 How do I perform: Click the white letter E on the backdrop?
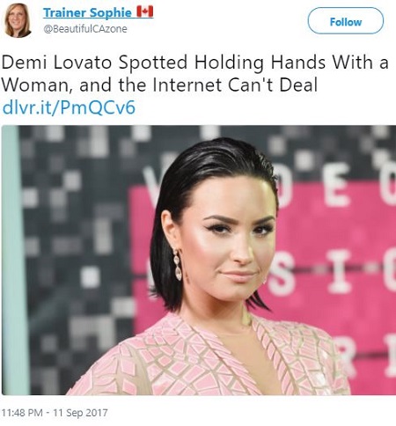pyautogui.click(x=337, y=185)
